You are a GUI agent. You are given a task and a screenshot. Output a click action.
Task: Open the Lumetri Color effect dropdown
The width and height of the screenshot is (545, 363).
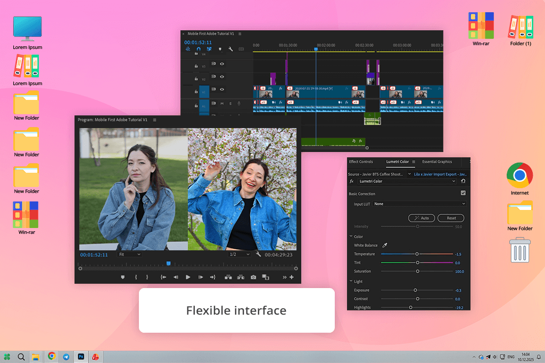[x=407, y=181]
